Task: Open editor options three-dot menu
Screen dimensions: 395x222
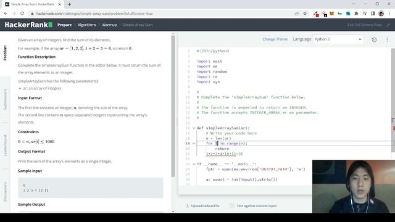Action: 387,39
